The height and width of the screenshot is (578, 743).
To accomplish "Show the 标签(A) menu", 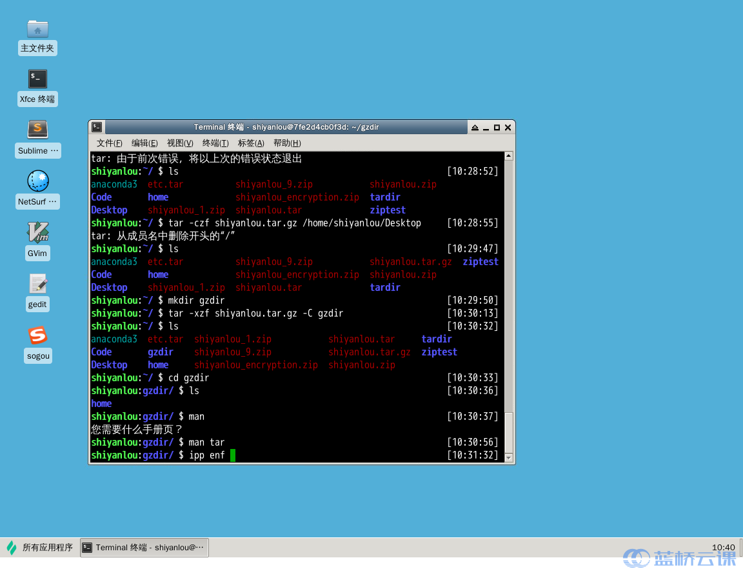I will click(251, 143).
